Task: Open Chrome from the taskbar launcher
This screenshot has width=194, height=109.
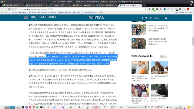Action: tap(34, 107)
